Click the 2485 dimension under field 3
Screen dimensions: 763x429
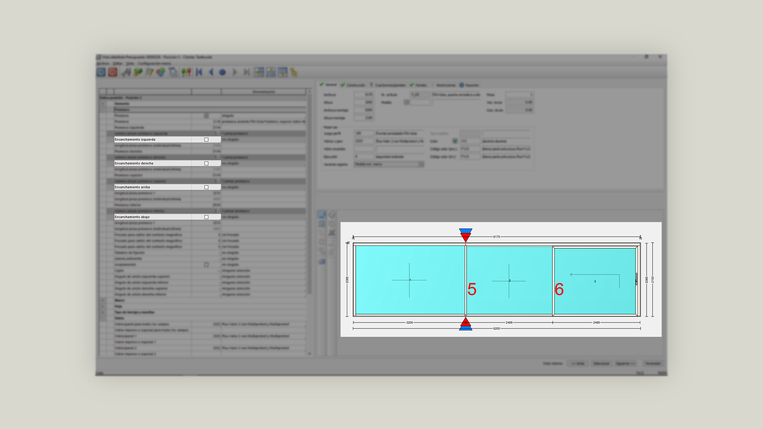(x=596, y=323)
